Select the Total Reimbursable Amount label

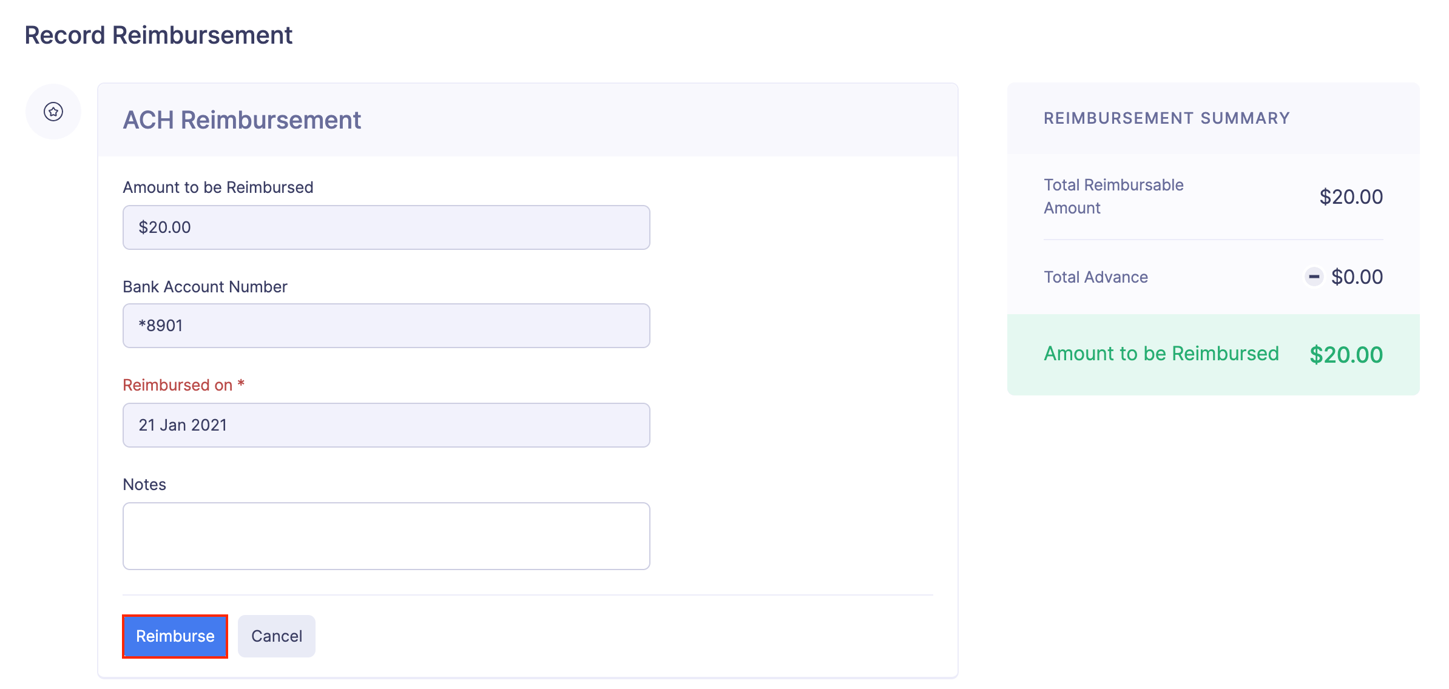pyautogui.click(x=1113, y=196)
